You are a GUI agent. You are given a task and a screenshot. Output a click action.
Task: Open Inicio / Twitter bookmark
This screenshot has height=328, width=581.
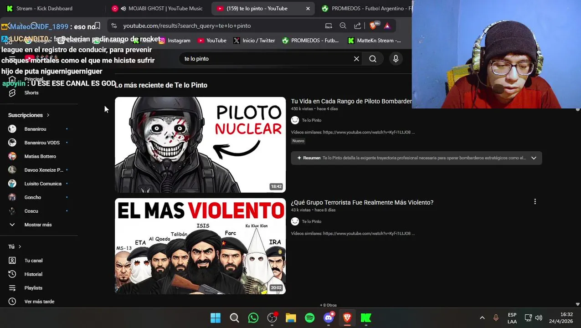tap(254, 41)
